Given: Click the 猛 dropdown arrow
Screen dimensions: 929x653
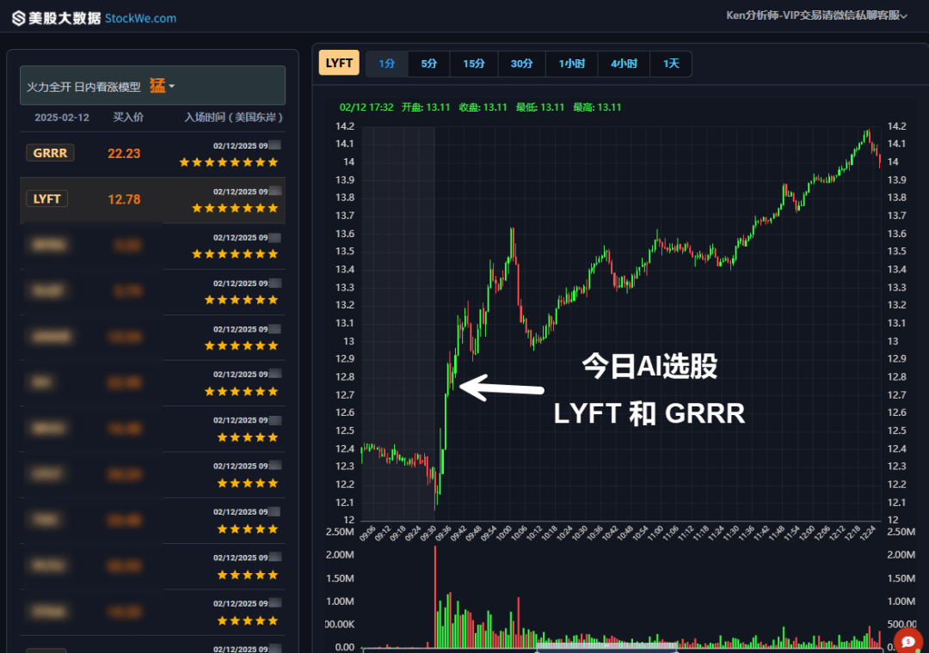Looking at the screenshot, I should (x=172, y=87).
